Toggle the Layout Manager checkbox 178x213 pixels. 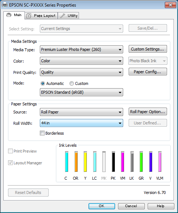click(x=10, y=163)
